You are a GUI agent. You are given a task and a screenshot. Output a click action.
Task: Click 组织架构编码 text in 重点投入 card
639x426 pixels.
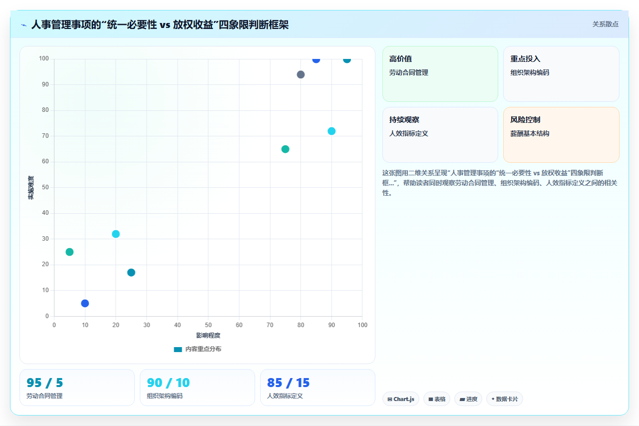(530, 72)
